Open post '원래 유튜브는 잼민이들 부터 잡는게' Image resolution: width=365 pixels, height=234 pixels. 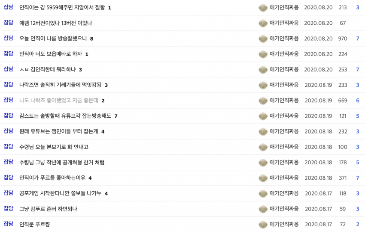59,131
